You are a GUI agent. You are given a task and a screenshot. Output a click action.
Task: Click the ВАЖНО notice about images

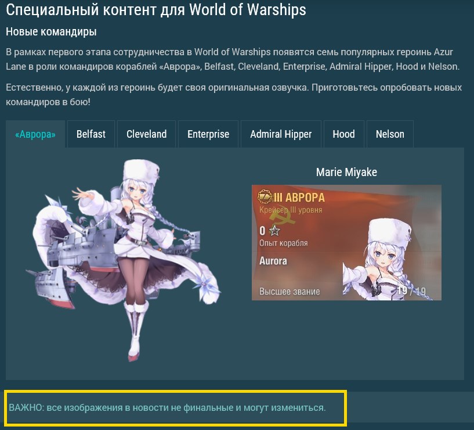[167, 407]
